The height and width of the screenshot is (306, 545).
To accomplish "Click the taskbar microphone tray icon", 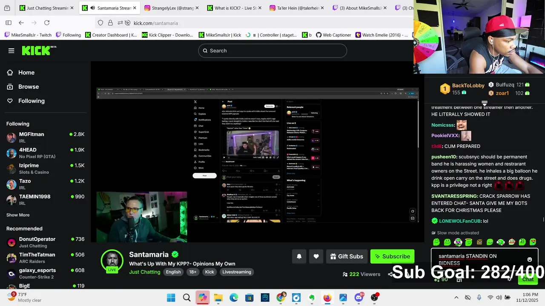I will 479,297.
